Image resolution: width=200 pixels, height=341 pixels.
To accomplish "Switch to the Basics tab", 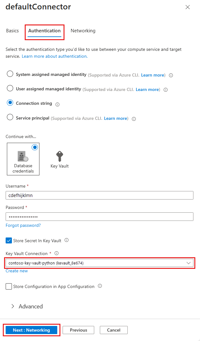I will pyautogui.click(x=13, y=31).
